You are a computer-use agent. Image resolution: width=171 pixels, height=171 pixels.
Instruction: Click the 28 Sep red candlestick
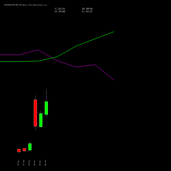[x=24, y=150]
